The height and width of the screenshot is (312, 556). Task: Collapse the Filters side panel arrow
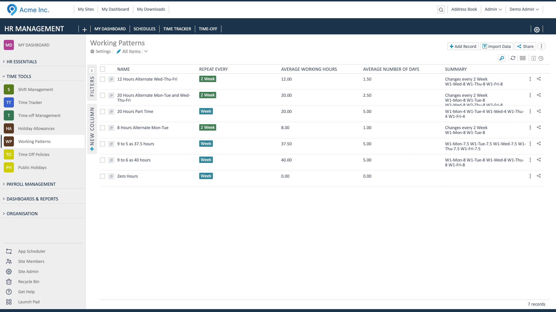[x=92, y=70]
